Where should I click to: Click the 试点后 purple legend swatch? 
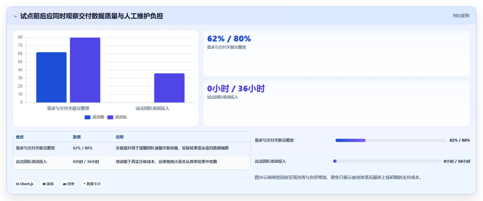(110, 117)
